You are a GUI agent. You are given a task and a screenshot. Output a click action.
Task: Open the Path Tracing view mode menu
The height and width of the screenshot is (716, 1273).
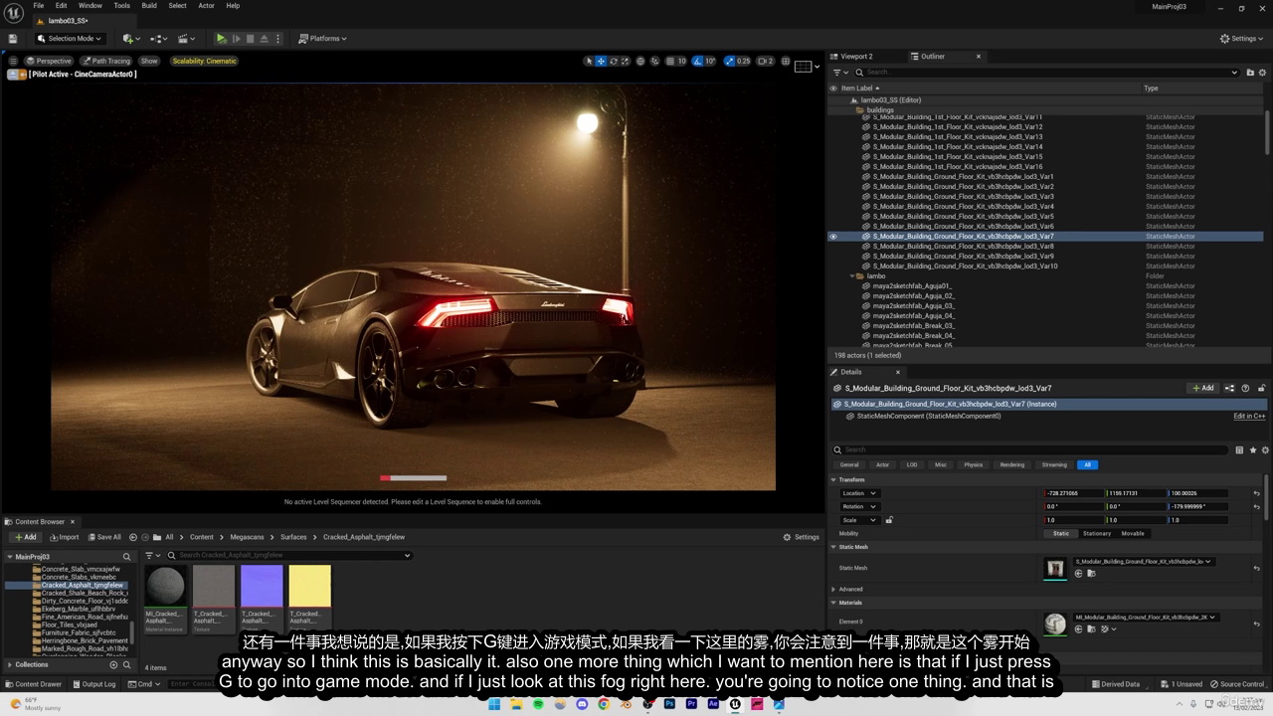(x=105, y=61)
